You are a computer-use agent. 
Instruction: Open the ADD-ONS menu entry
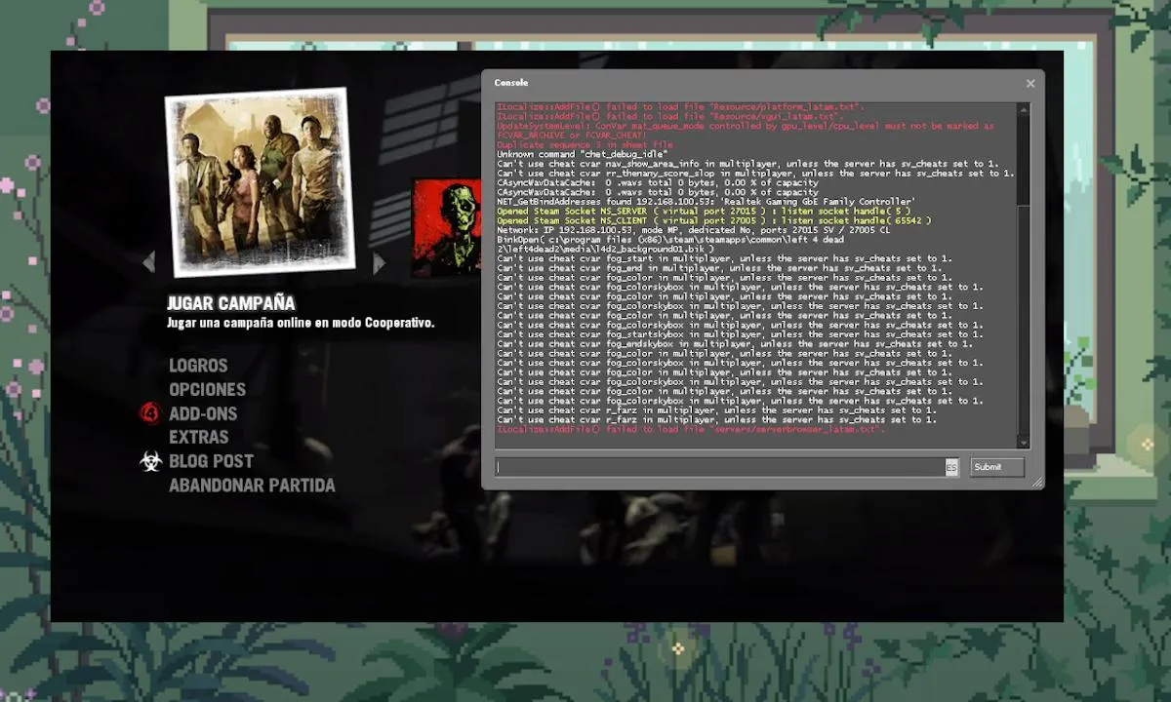[x=203, y=413]
